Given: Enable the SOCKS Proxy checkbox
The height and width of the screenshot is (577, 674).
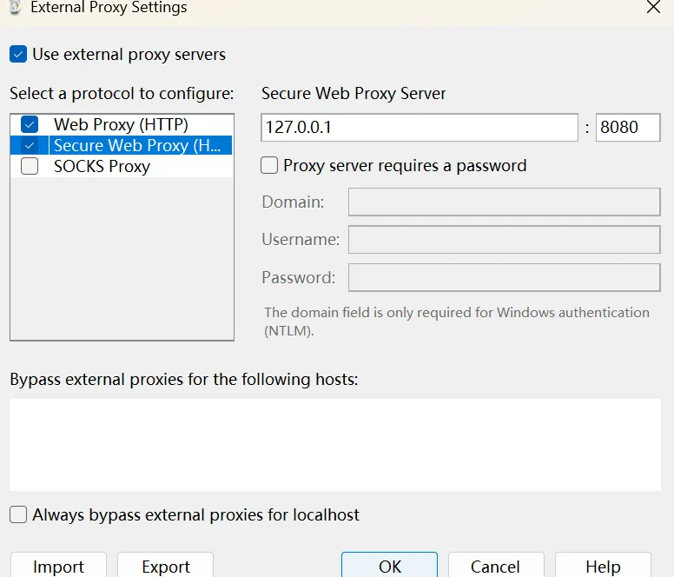Looking at the screenshot, I should 30,166.
